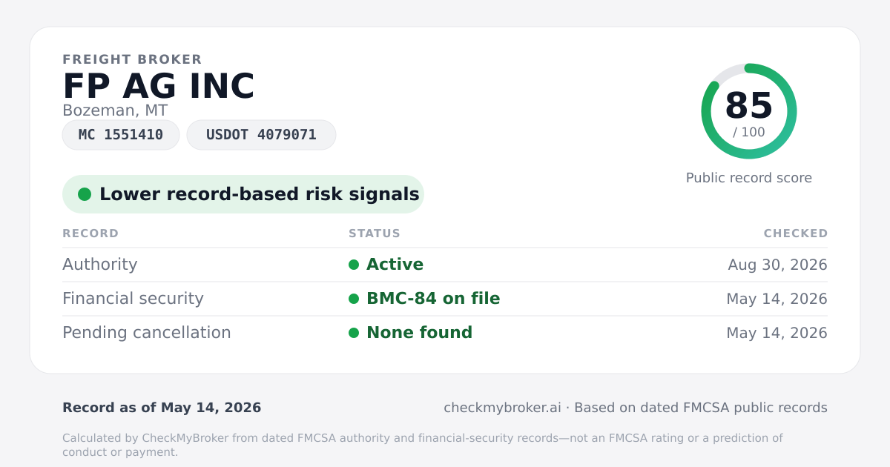Click the circular score gauge ring
The height and width of the screenshot is (467, 890).
pos(749,111)
